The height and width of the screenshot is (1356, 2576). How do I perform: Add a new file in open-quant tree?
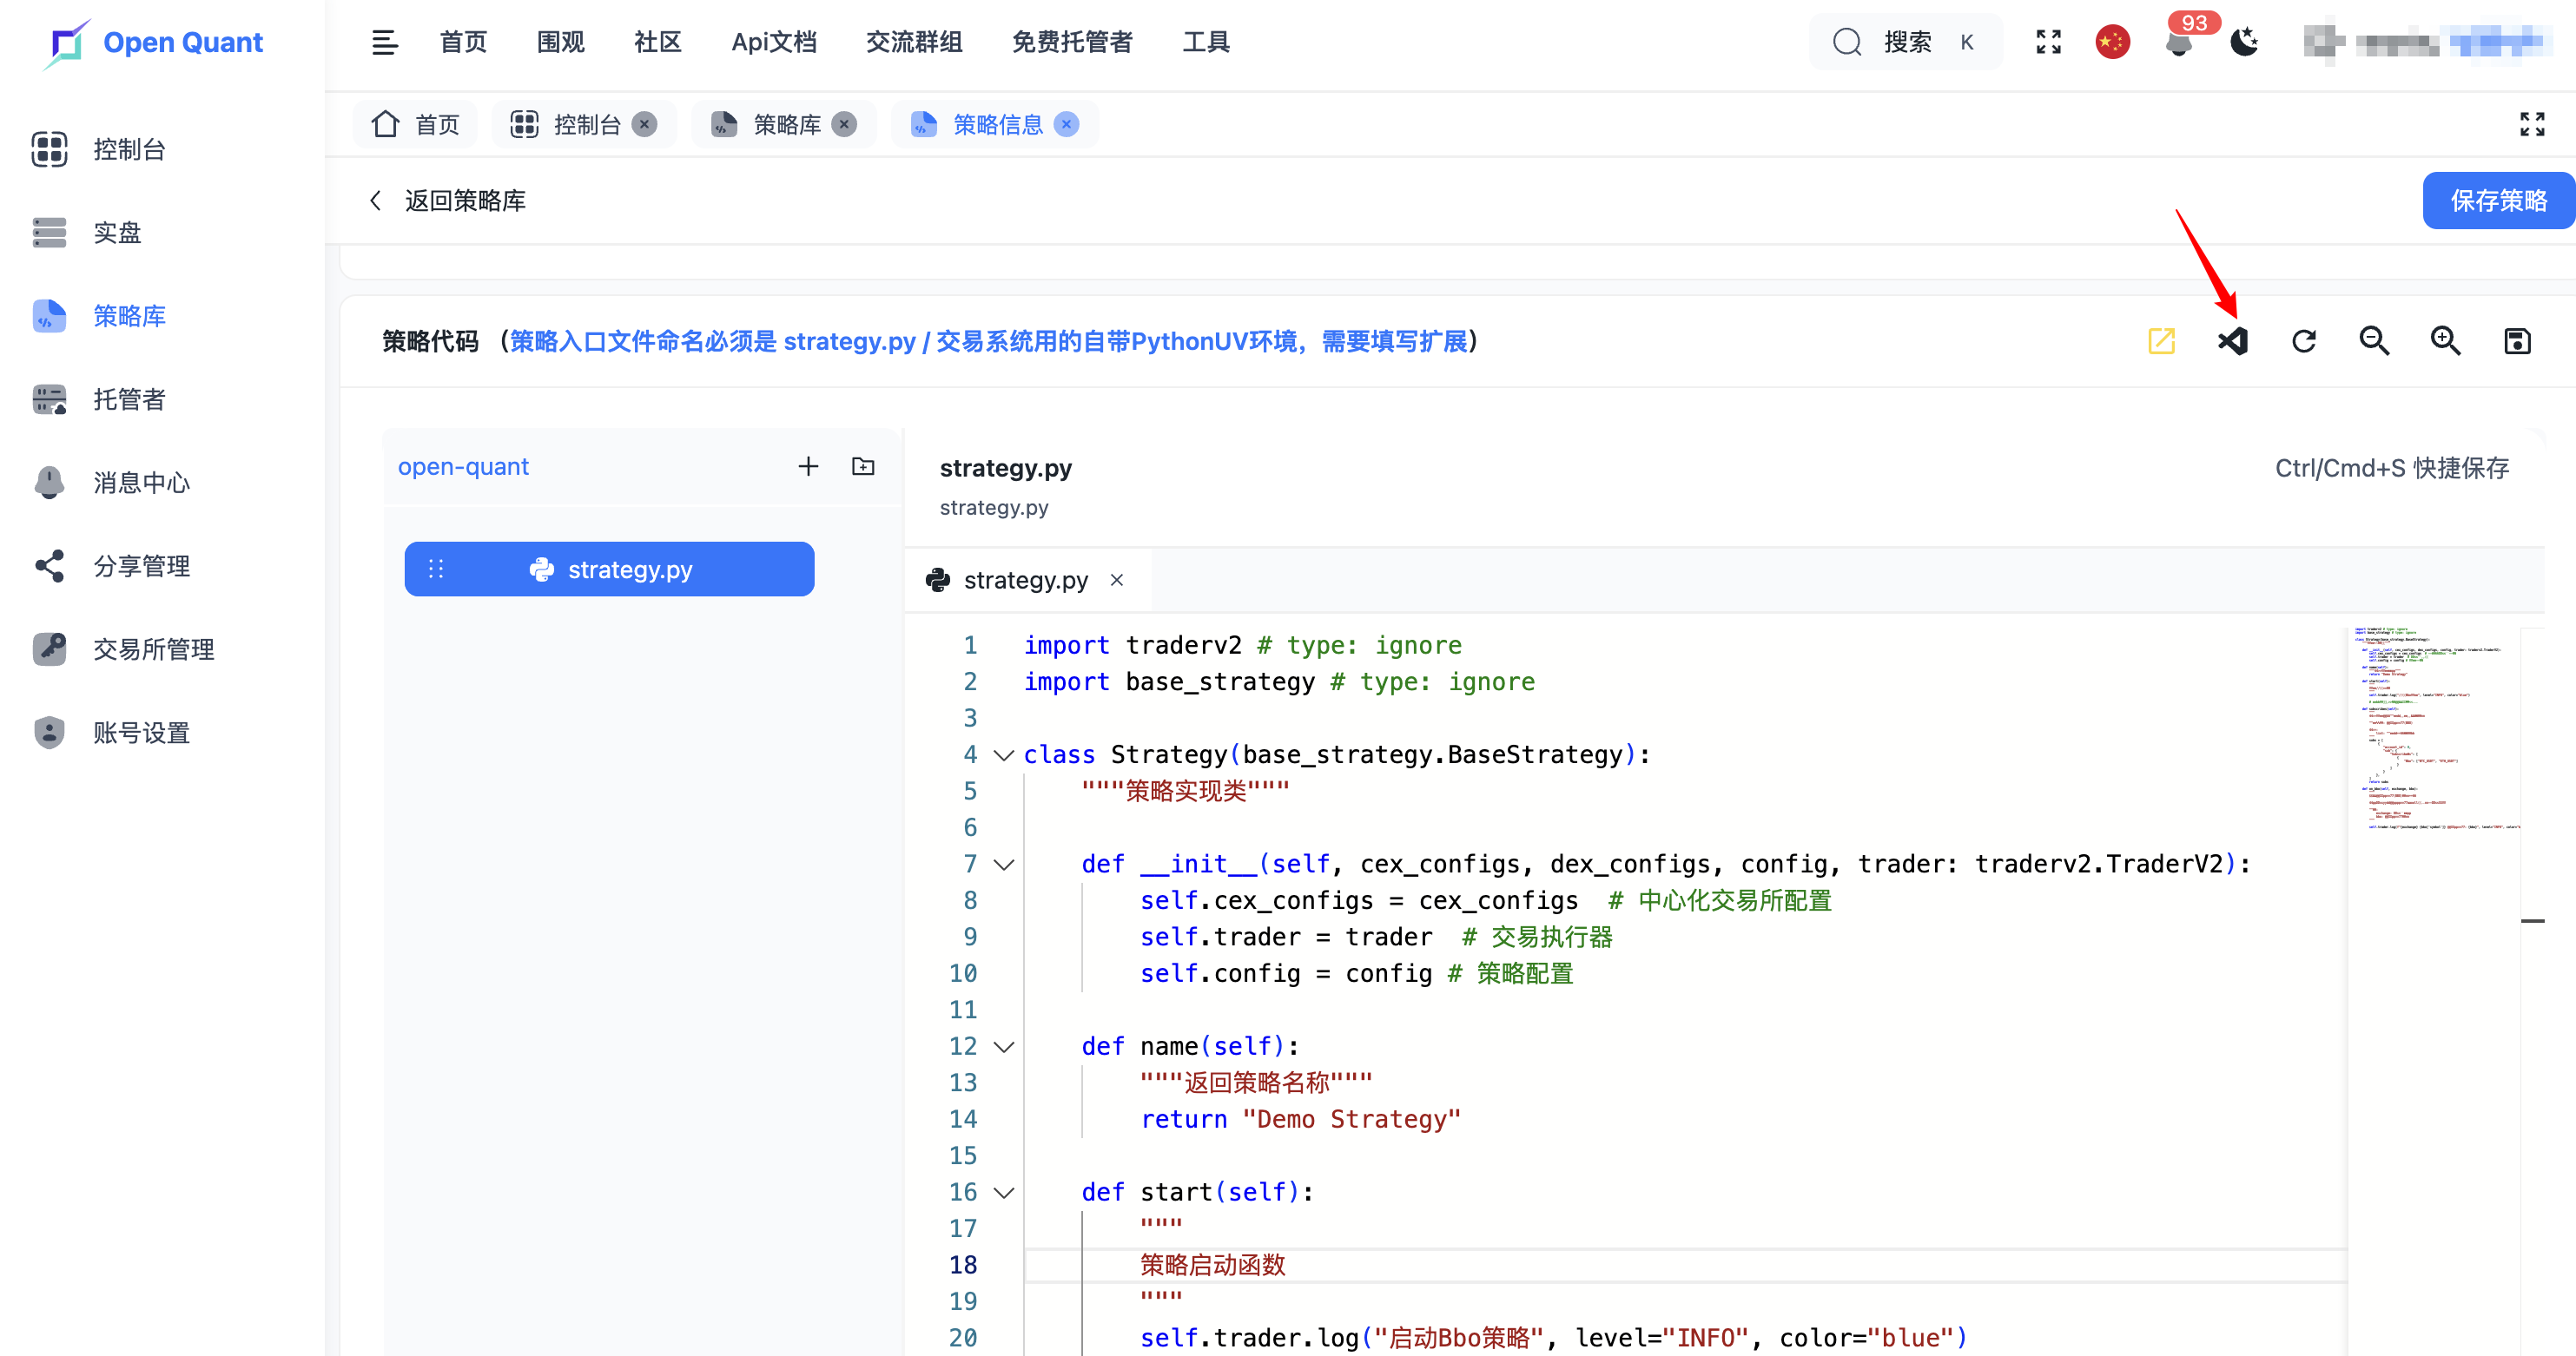[808, 465]
